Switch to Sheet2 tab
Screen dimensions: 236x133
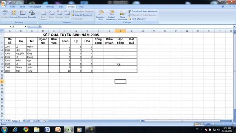27,121
